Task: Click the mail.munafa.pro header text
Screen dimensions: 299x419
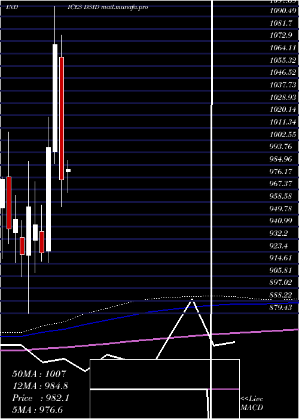Action: click(x=124, y=7)
